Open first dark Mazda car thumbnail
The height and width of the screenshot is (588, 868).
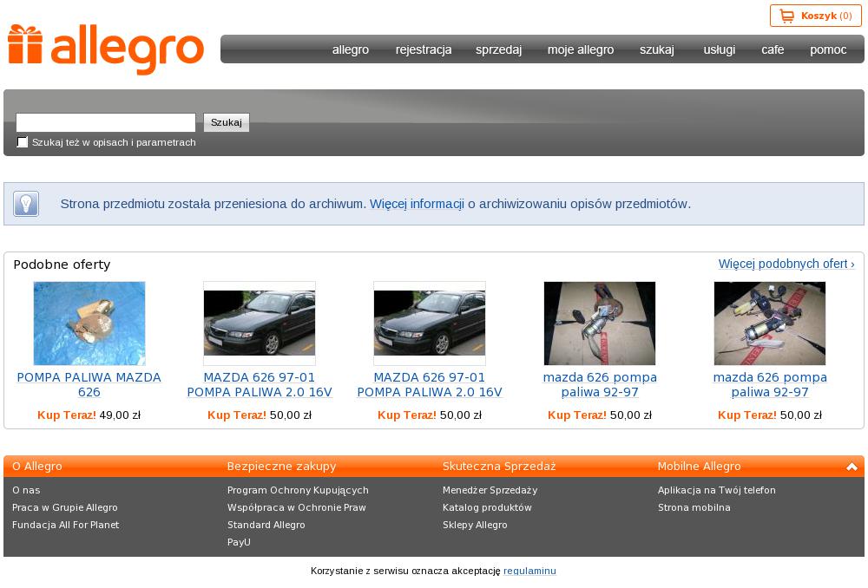point(259,323)
